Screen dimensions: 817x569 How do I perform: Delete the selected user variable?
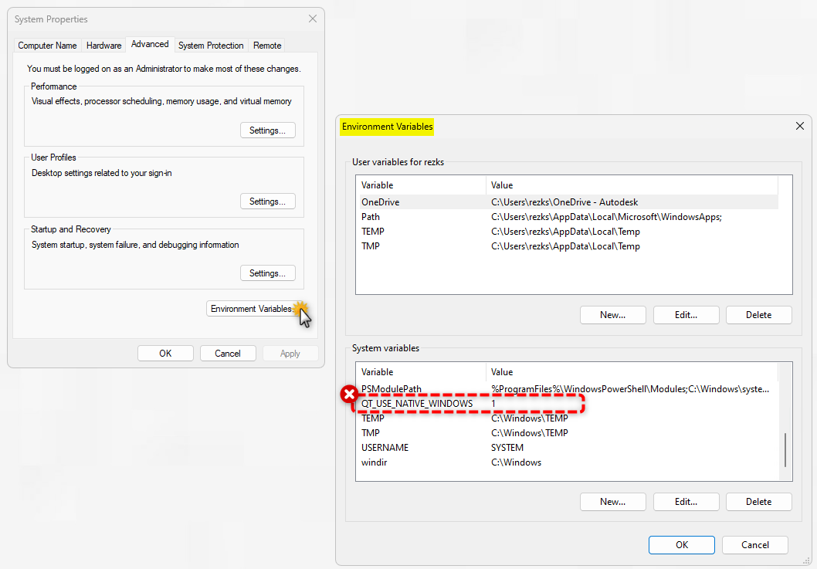[758, 315]
